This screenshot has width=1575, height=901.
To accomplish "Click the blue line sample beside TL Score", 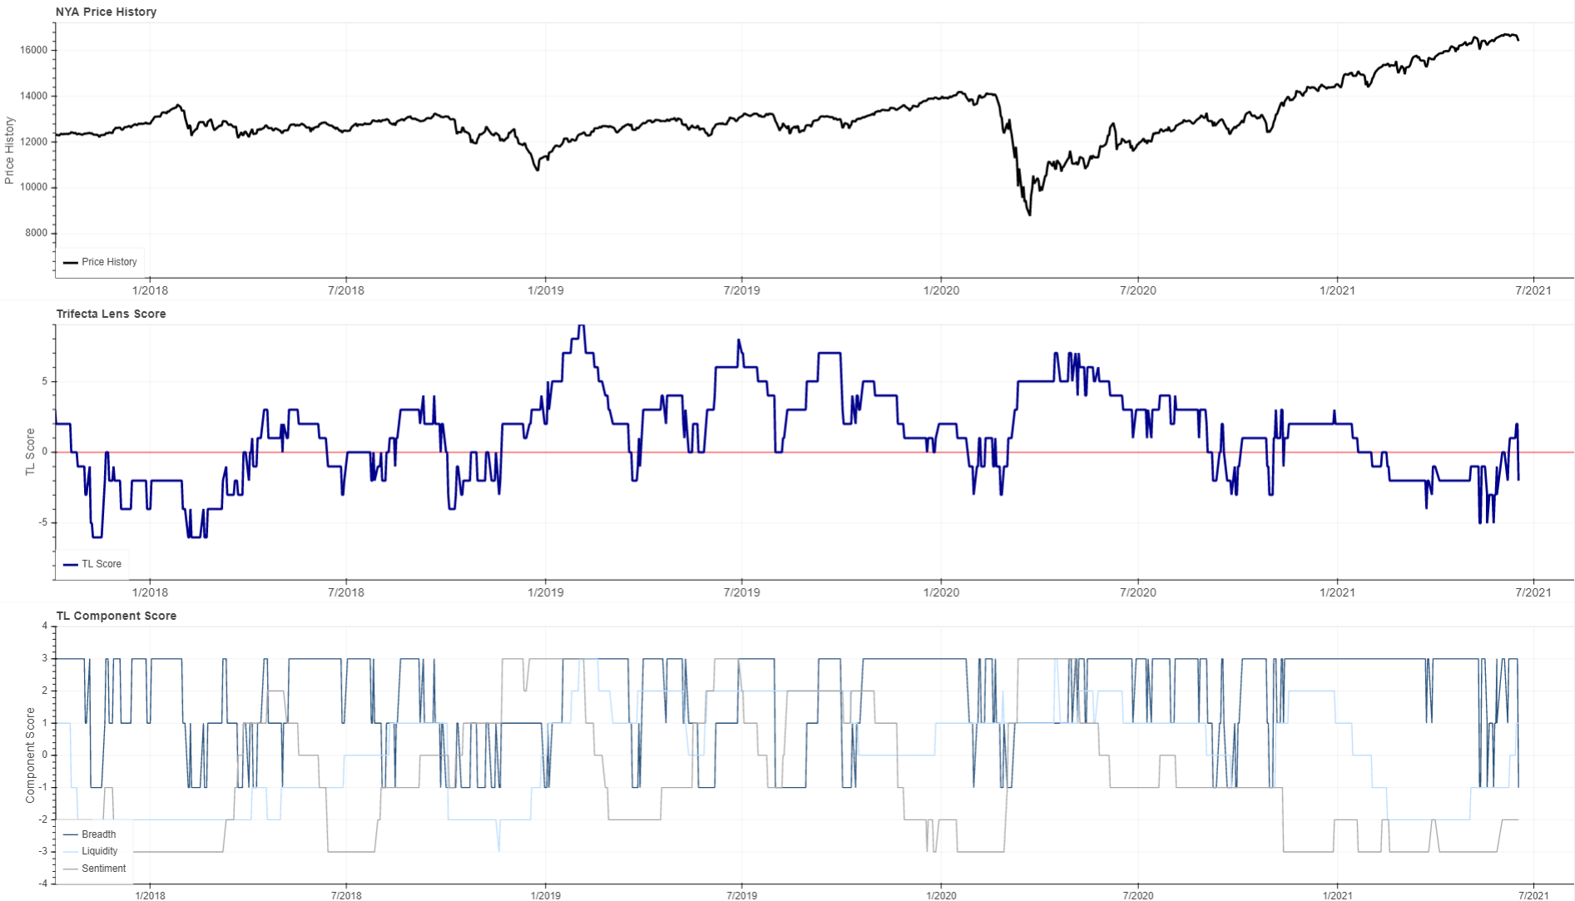I will (x=70, y=563).
